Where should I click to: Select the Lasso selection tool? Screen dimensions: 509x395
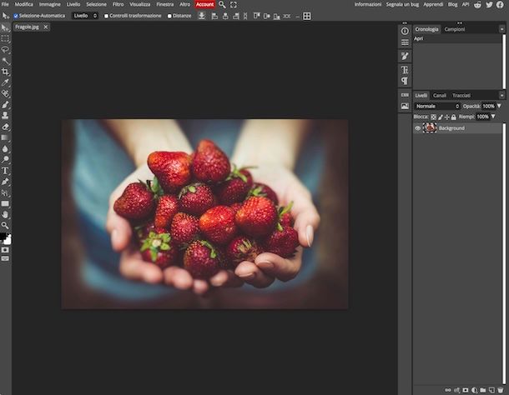coord(5,50)
